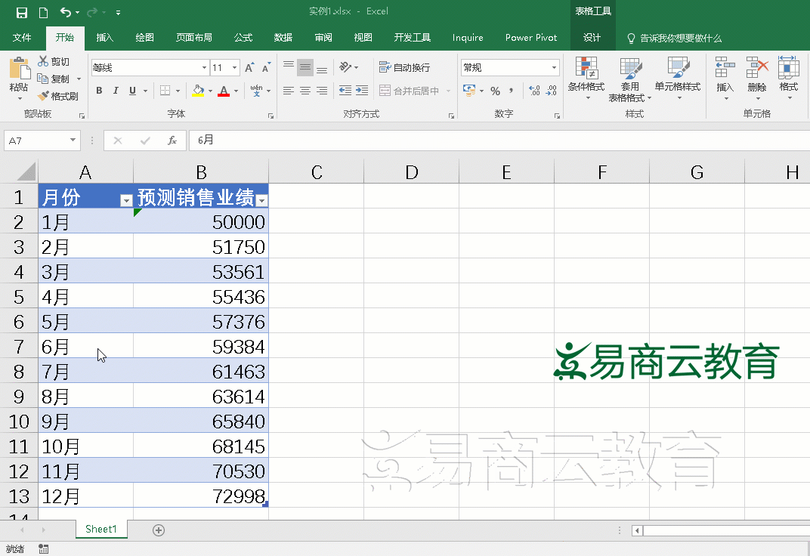
Task: Apply the yellow fill color bucket
Action: [199, 91]
